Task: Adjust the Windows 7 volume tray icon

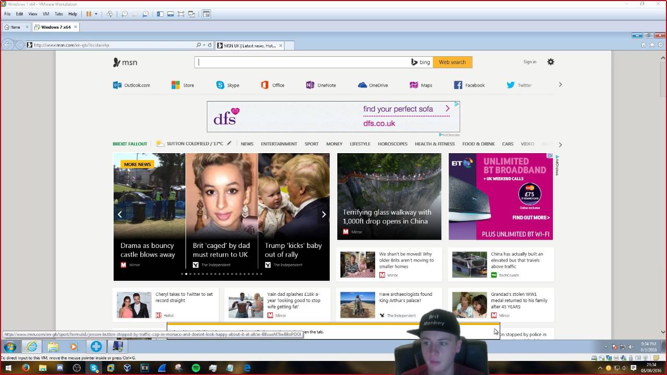Action: point(631,347)
